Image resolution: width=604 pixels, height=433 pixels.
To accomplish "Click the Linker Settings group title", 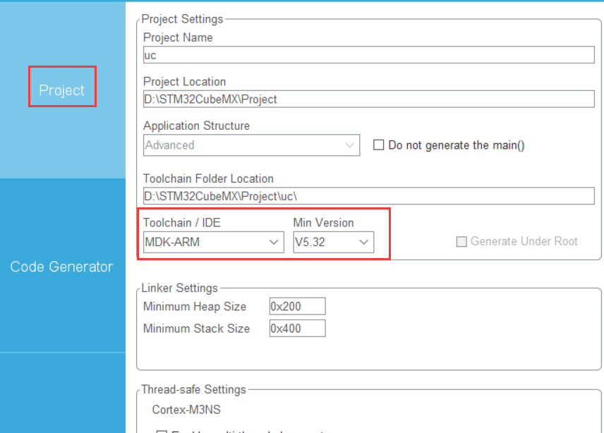I will pos(179,288).
